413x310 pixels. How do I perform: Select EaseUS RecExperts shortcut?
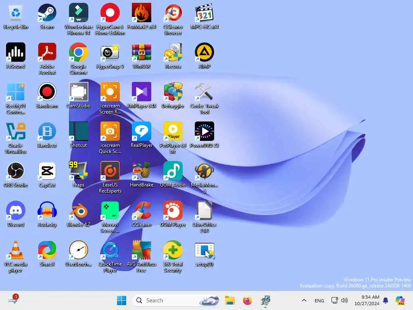click(x=110, y=178)
